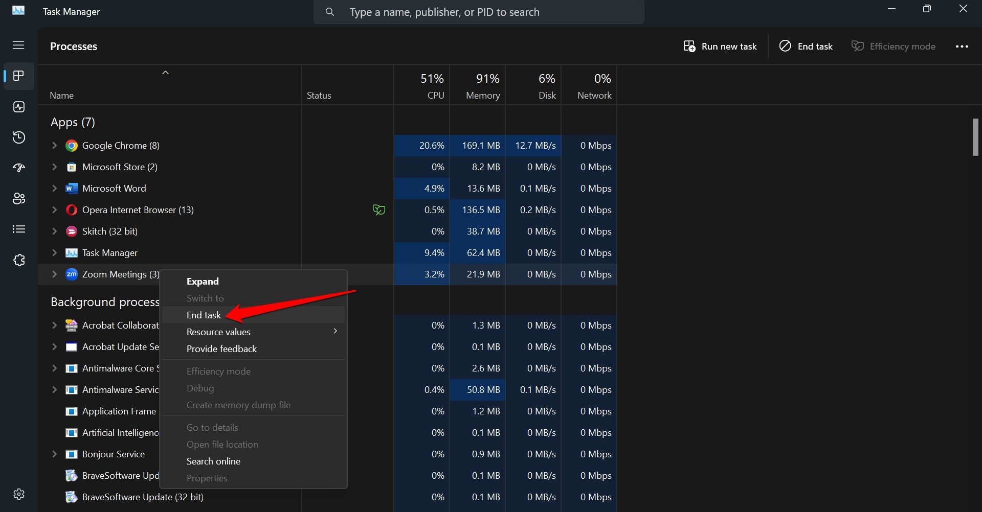Expand the Google Chrome process group
Image resolution: width=982 pixels, height=512 pixels.
54,146
